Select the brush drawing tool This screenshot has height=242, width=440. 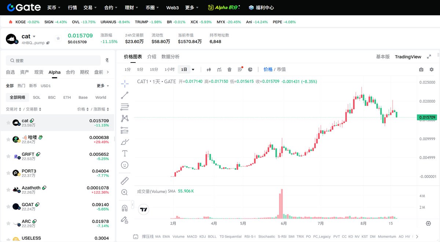pos(125,142)
